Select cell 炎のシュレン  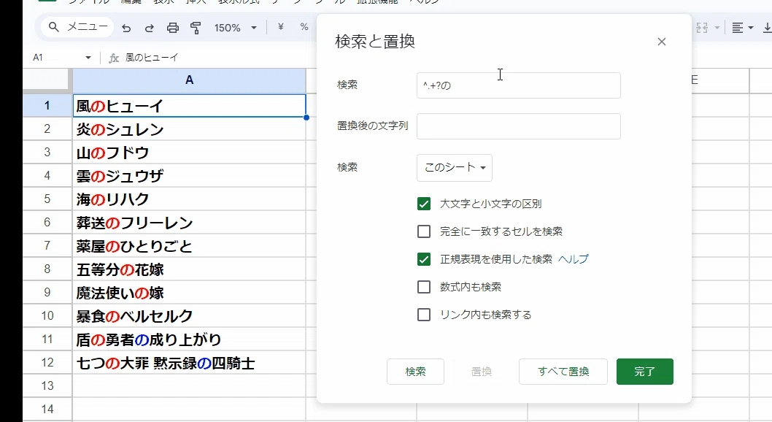tap(189, 129)
